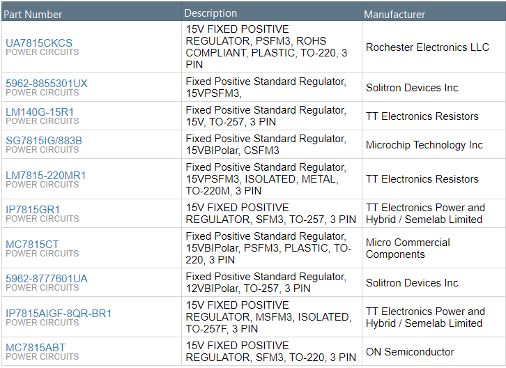Open part number 5962-8777601UA

[x=47, y=278]
